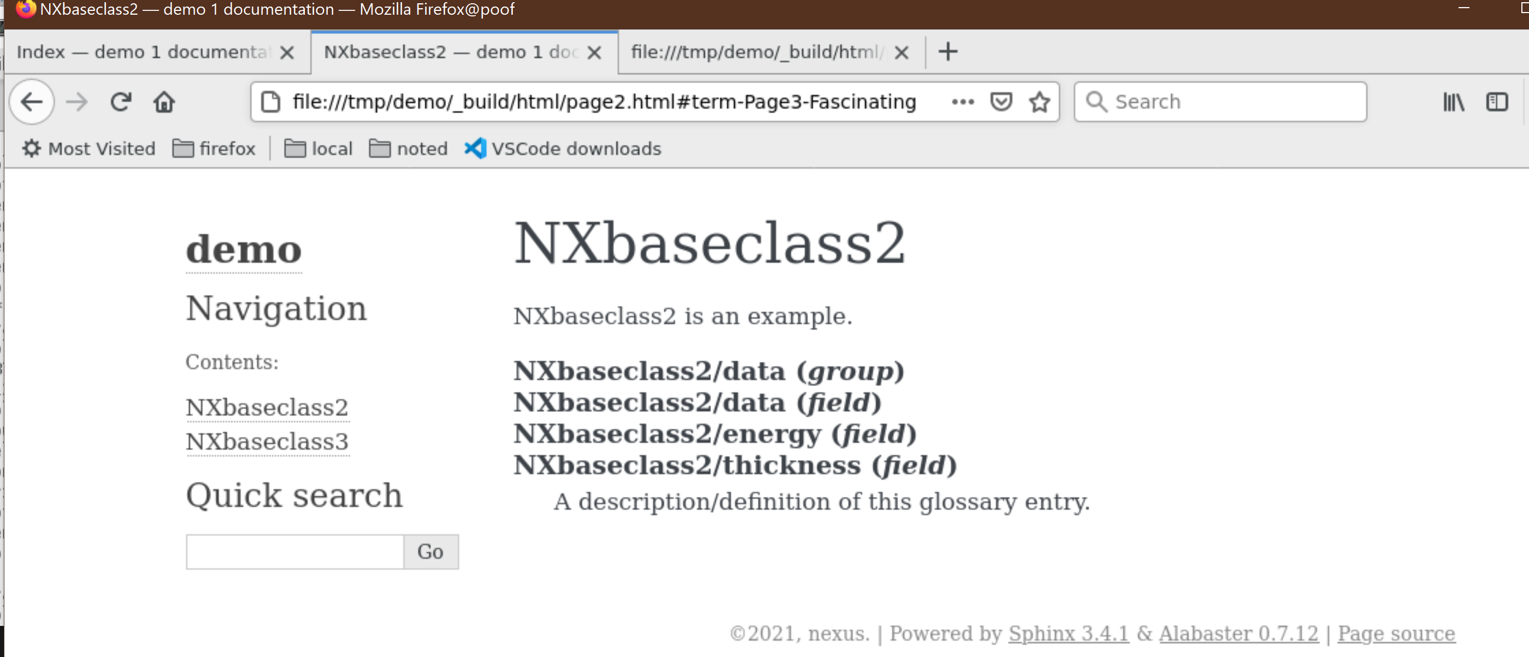The width and height of the screenshot is (1529, 657).
Task: Save this page to Pocket
Action: tap(1001, 101)
